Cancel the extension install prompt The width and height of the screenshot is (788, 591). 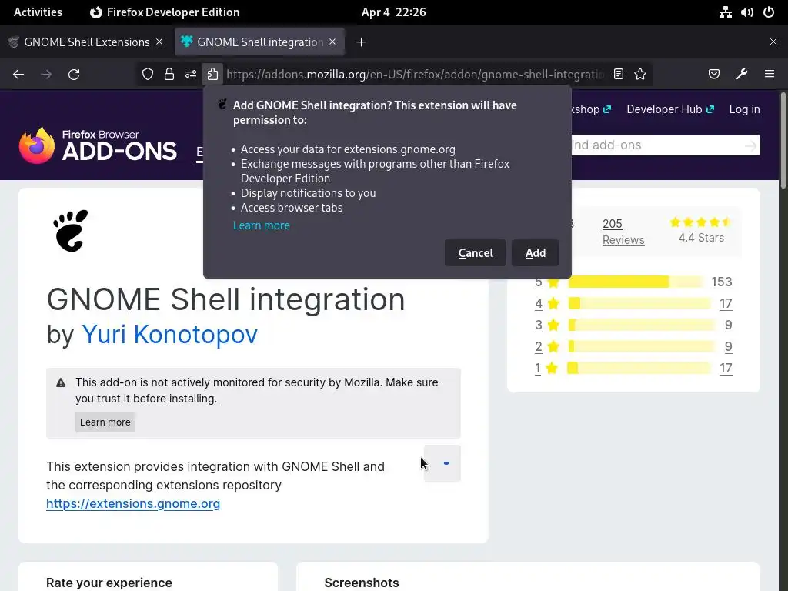click(475, 252)
